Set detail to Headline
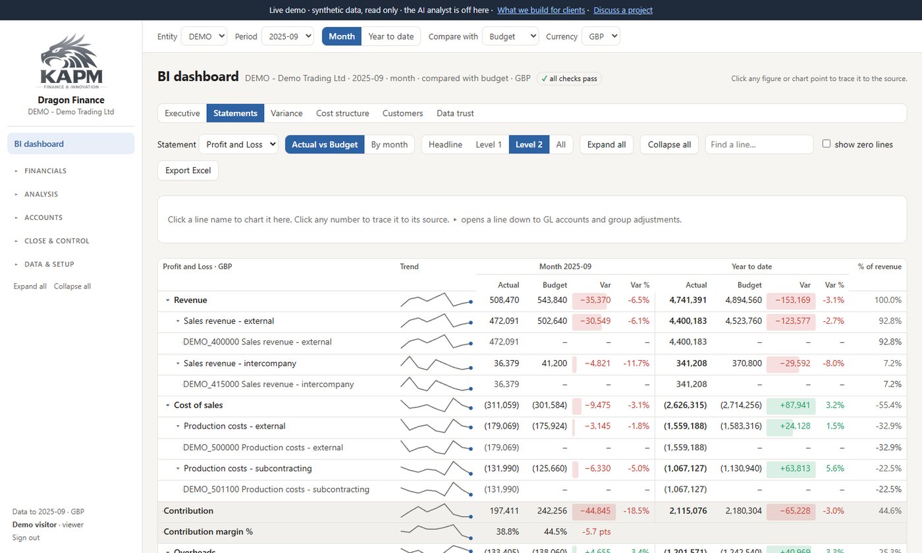Image resolution: width=922 pixels, height=553 pixels. click(445, 144)
